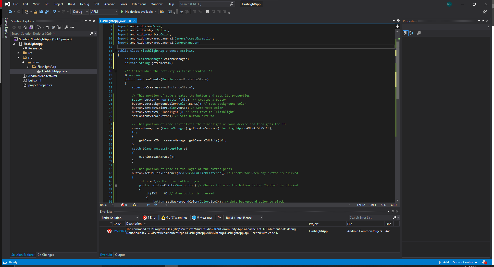Open the Debug configuration dropdown

(80, 12)
